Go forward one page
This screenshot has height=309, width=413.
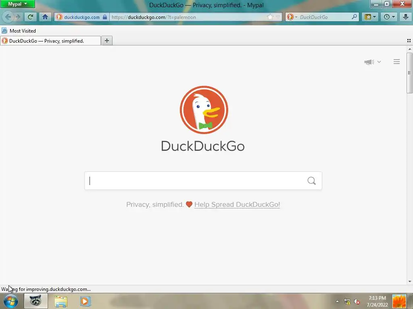pyautogui.click(x=18, y=17)
